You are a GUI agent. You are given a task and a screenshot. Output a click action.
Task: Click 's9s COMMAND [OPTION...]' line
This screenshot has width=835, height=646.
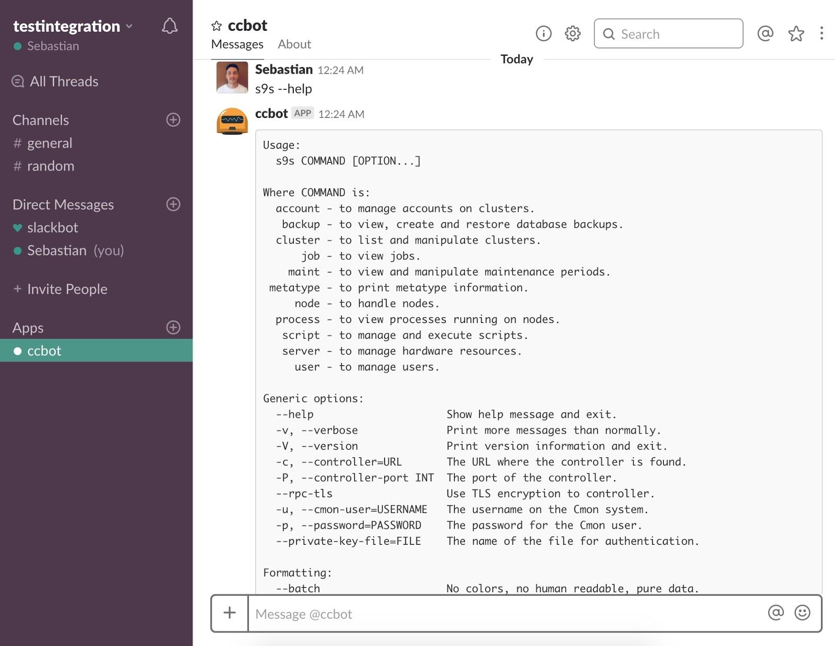click(348, 161)
